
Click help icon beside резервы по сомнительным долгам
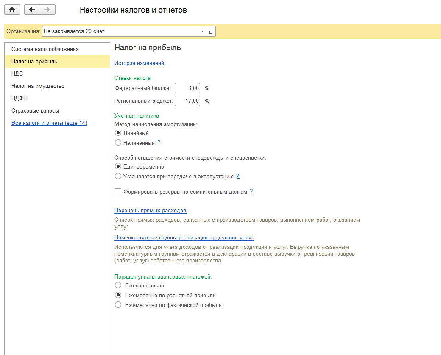pyautogui.click(x=251, y=192)
